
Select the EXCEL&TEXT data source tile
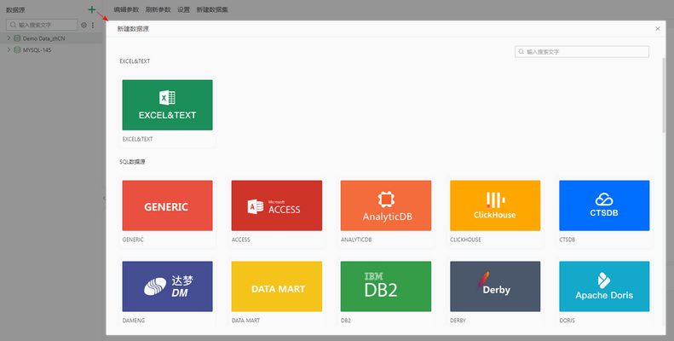[167, 105]
